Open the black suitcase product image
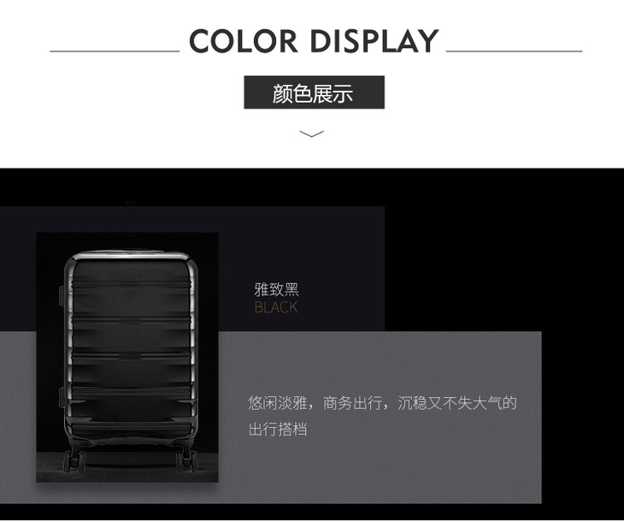624x522 pixels. coord(127,357)
